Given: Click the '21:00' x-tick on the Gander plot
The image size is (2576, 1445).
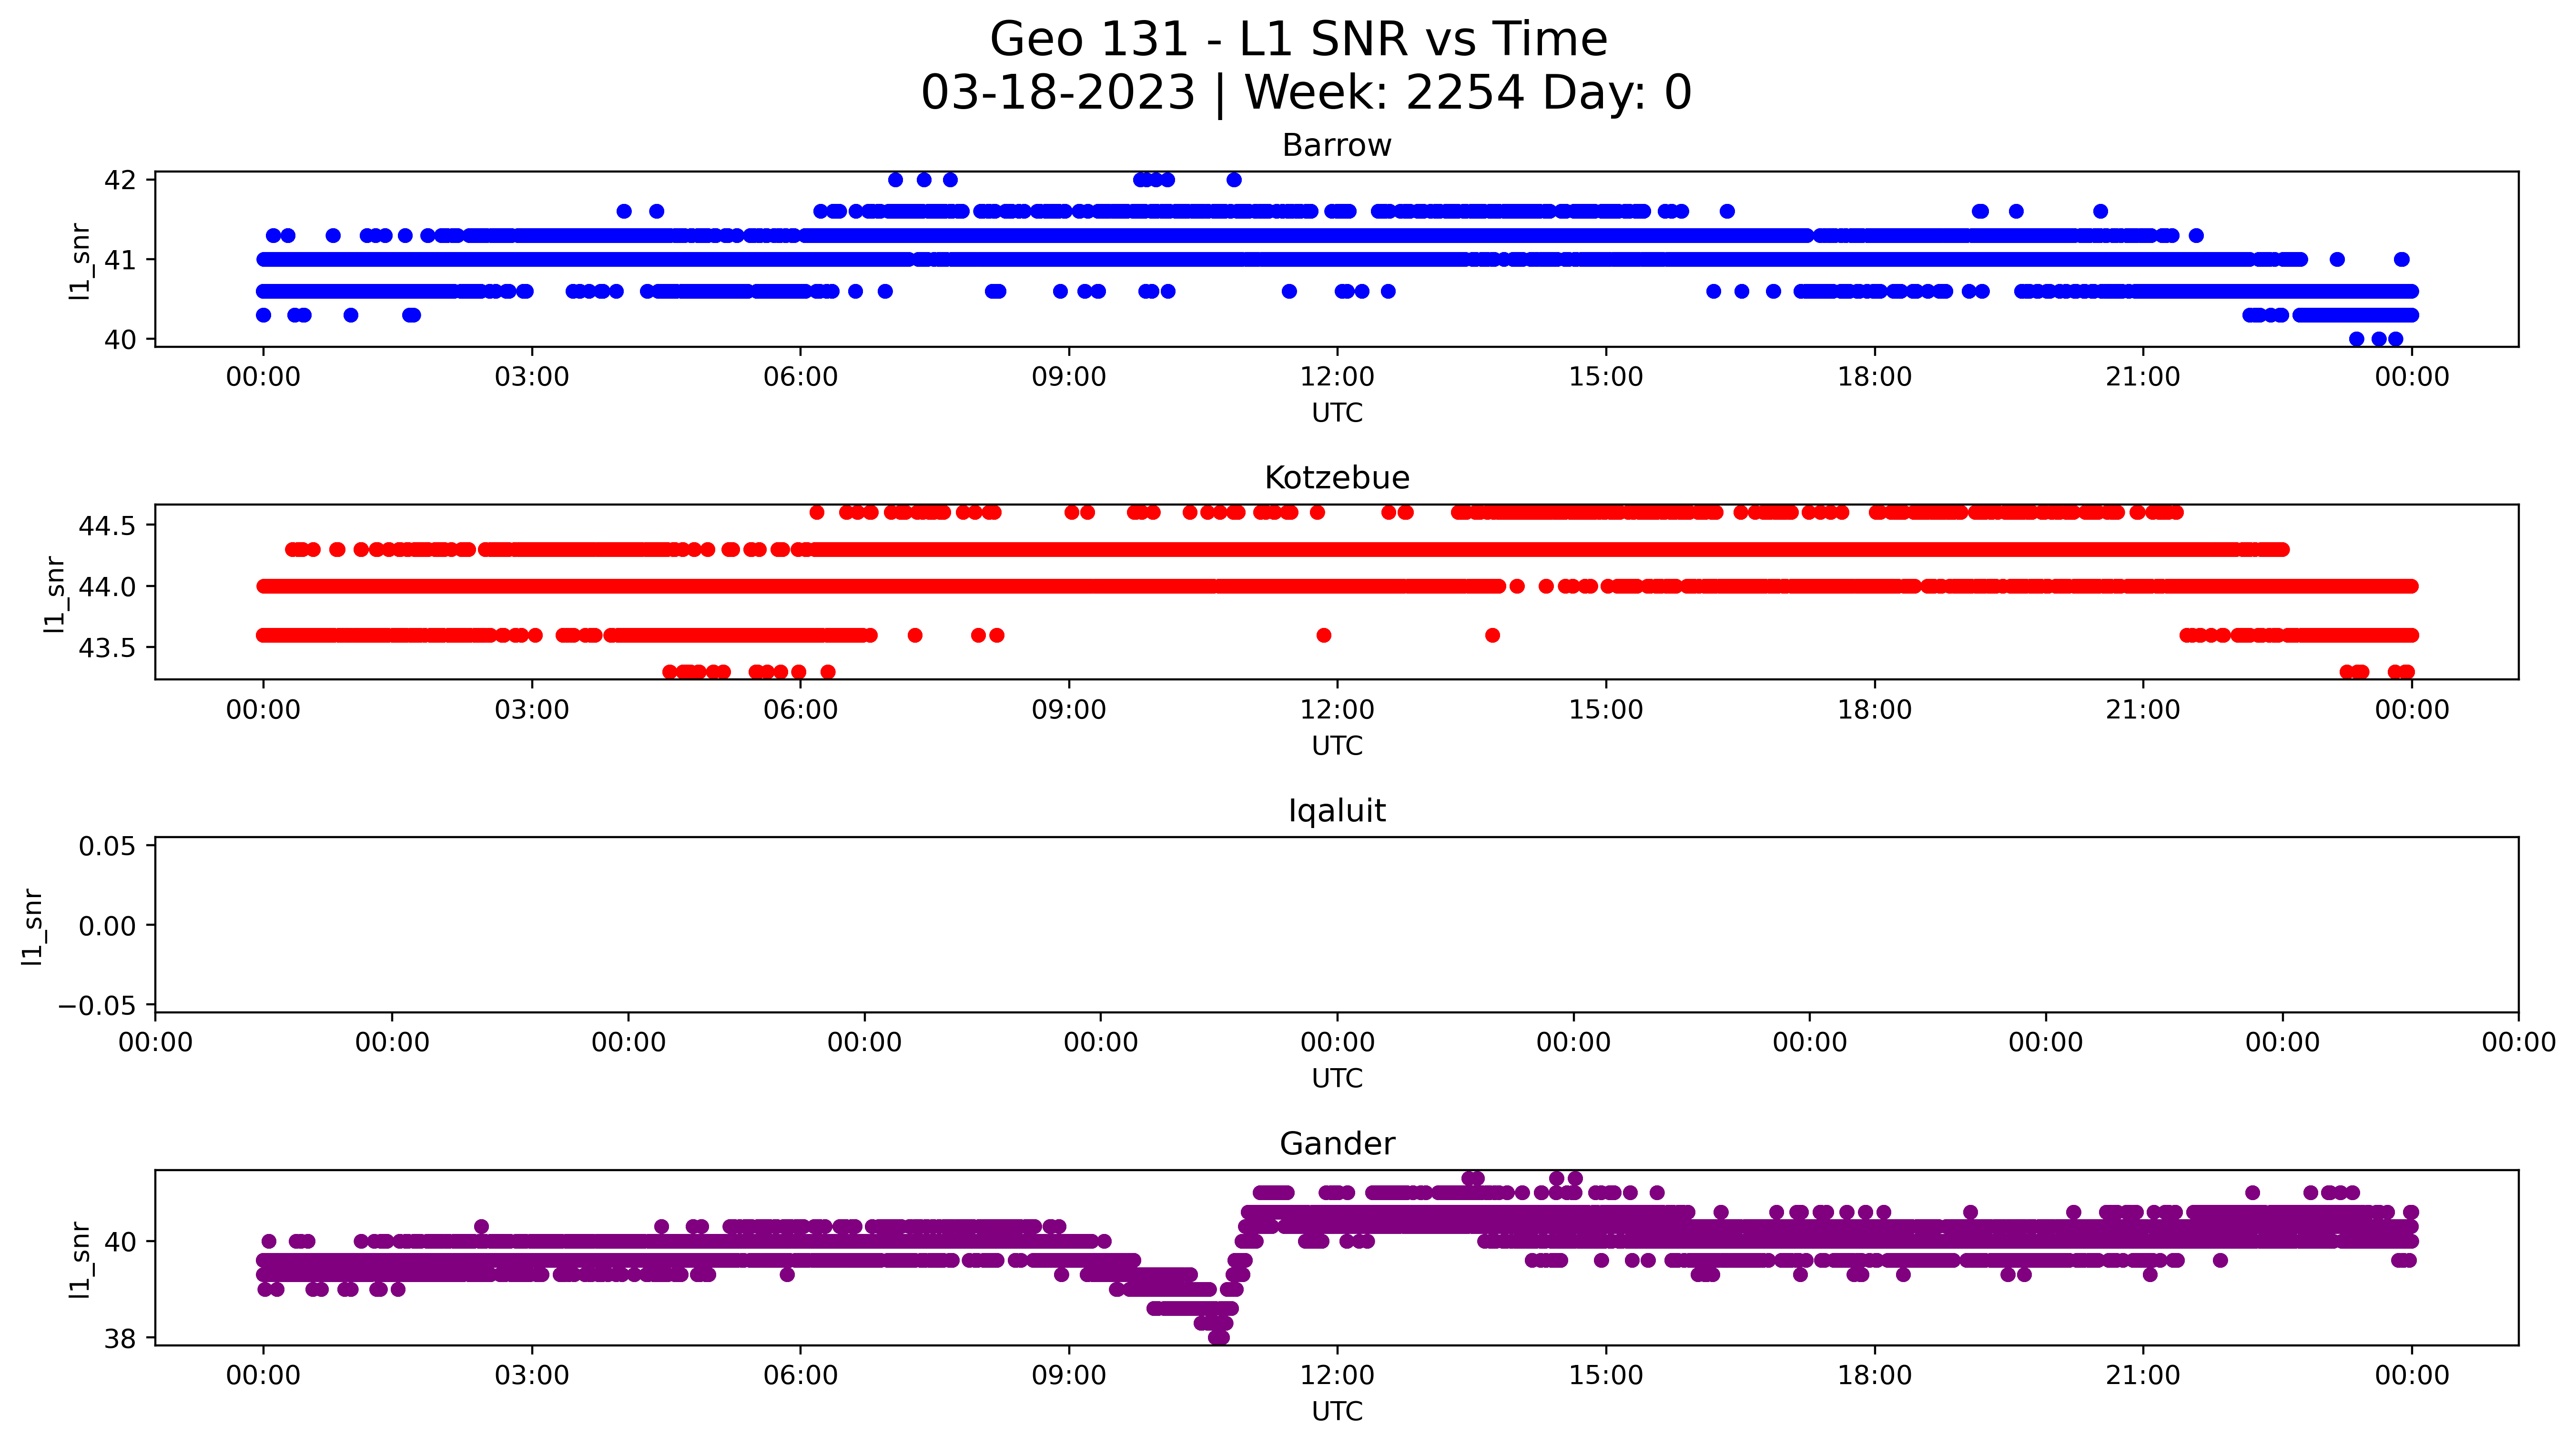Looking at the screenshot, I should (2143, 1375).
